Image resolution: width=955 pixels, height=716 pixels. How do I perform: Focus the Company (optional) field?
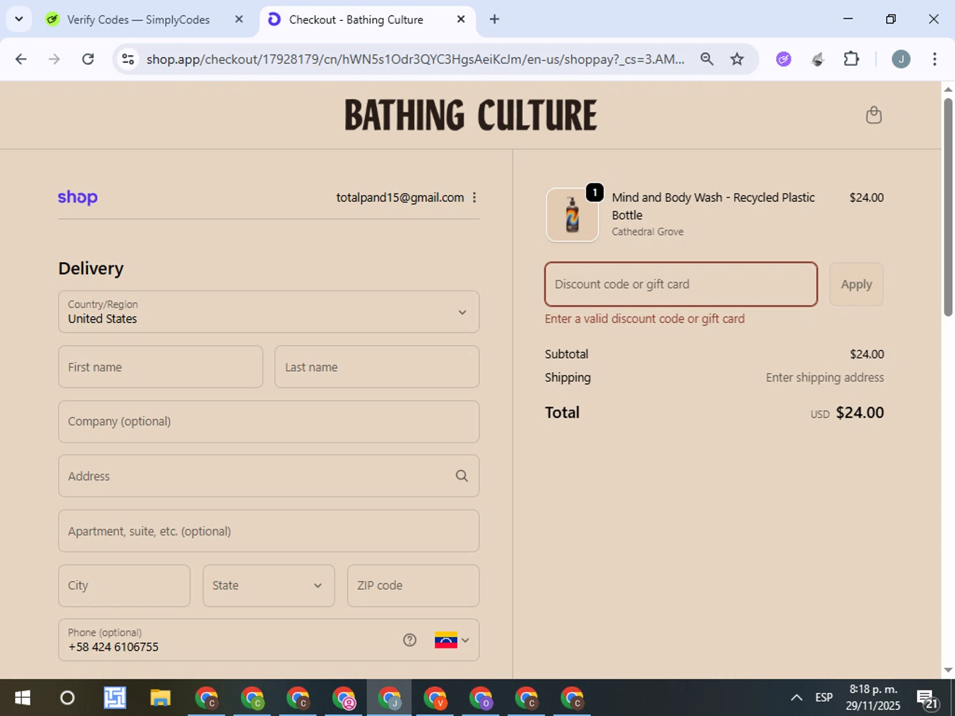click(x=269, y=421)
